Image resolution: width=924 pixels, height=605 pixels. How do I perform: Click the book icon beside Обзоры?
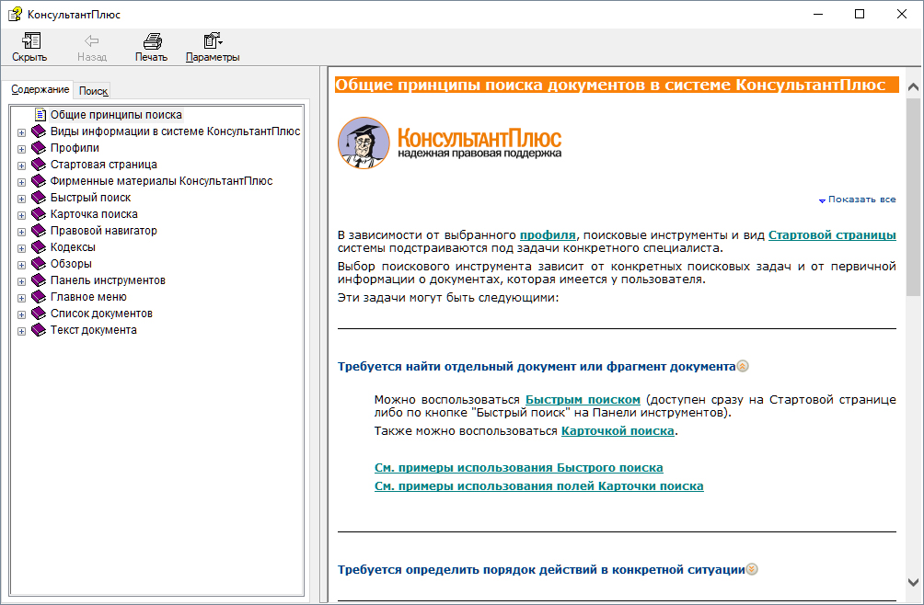click(39, 263)
